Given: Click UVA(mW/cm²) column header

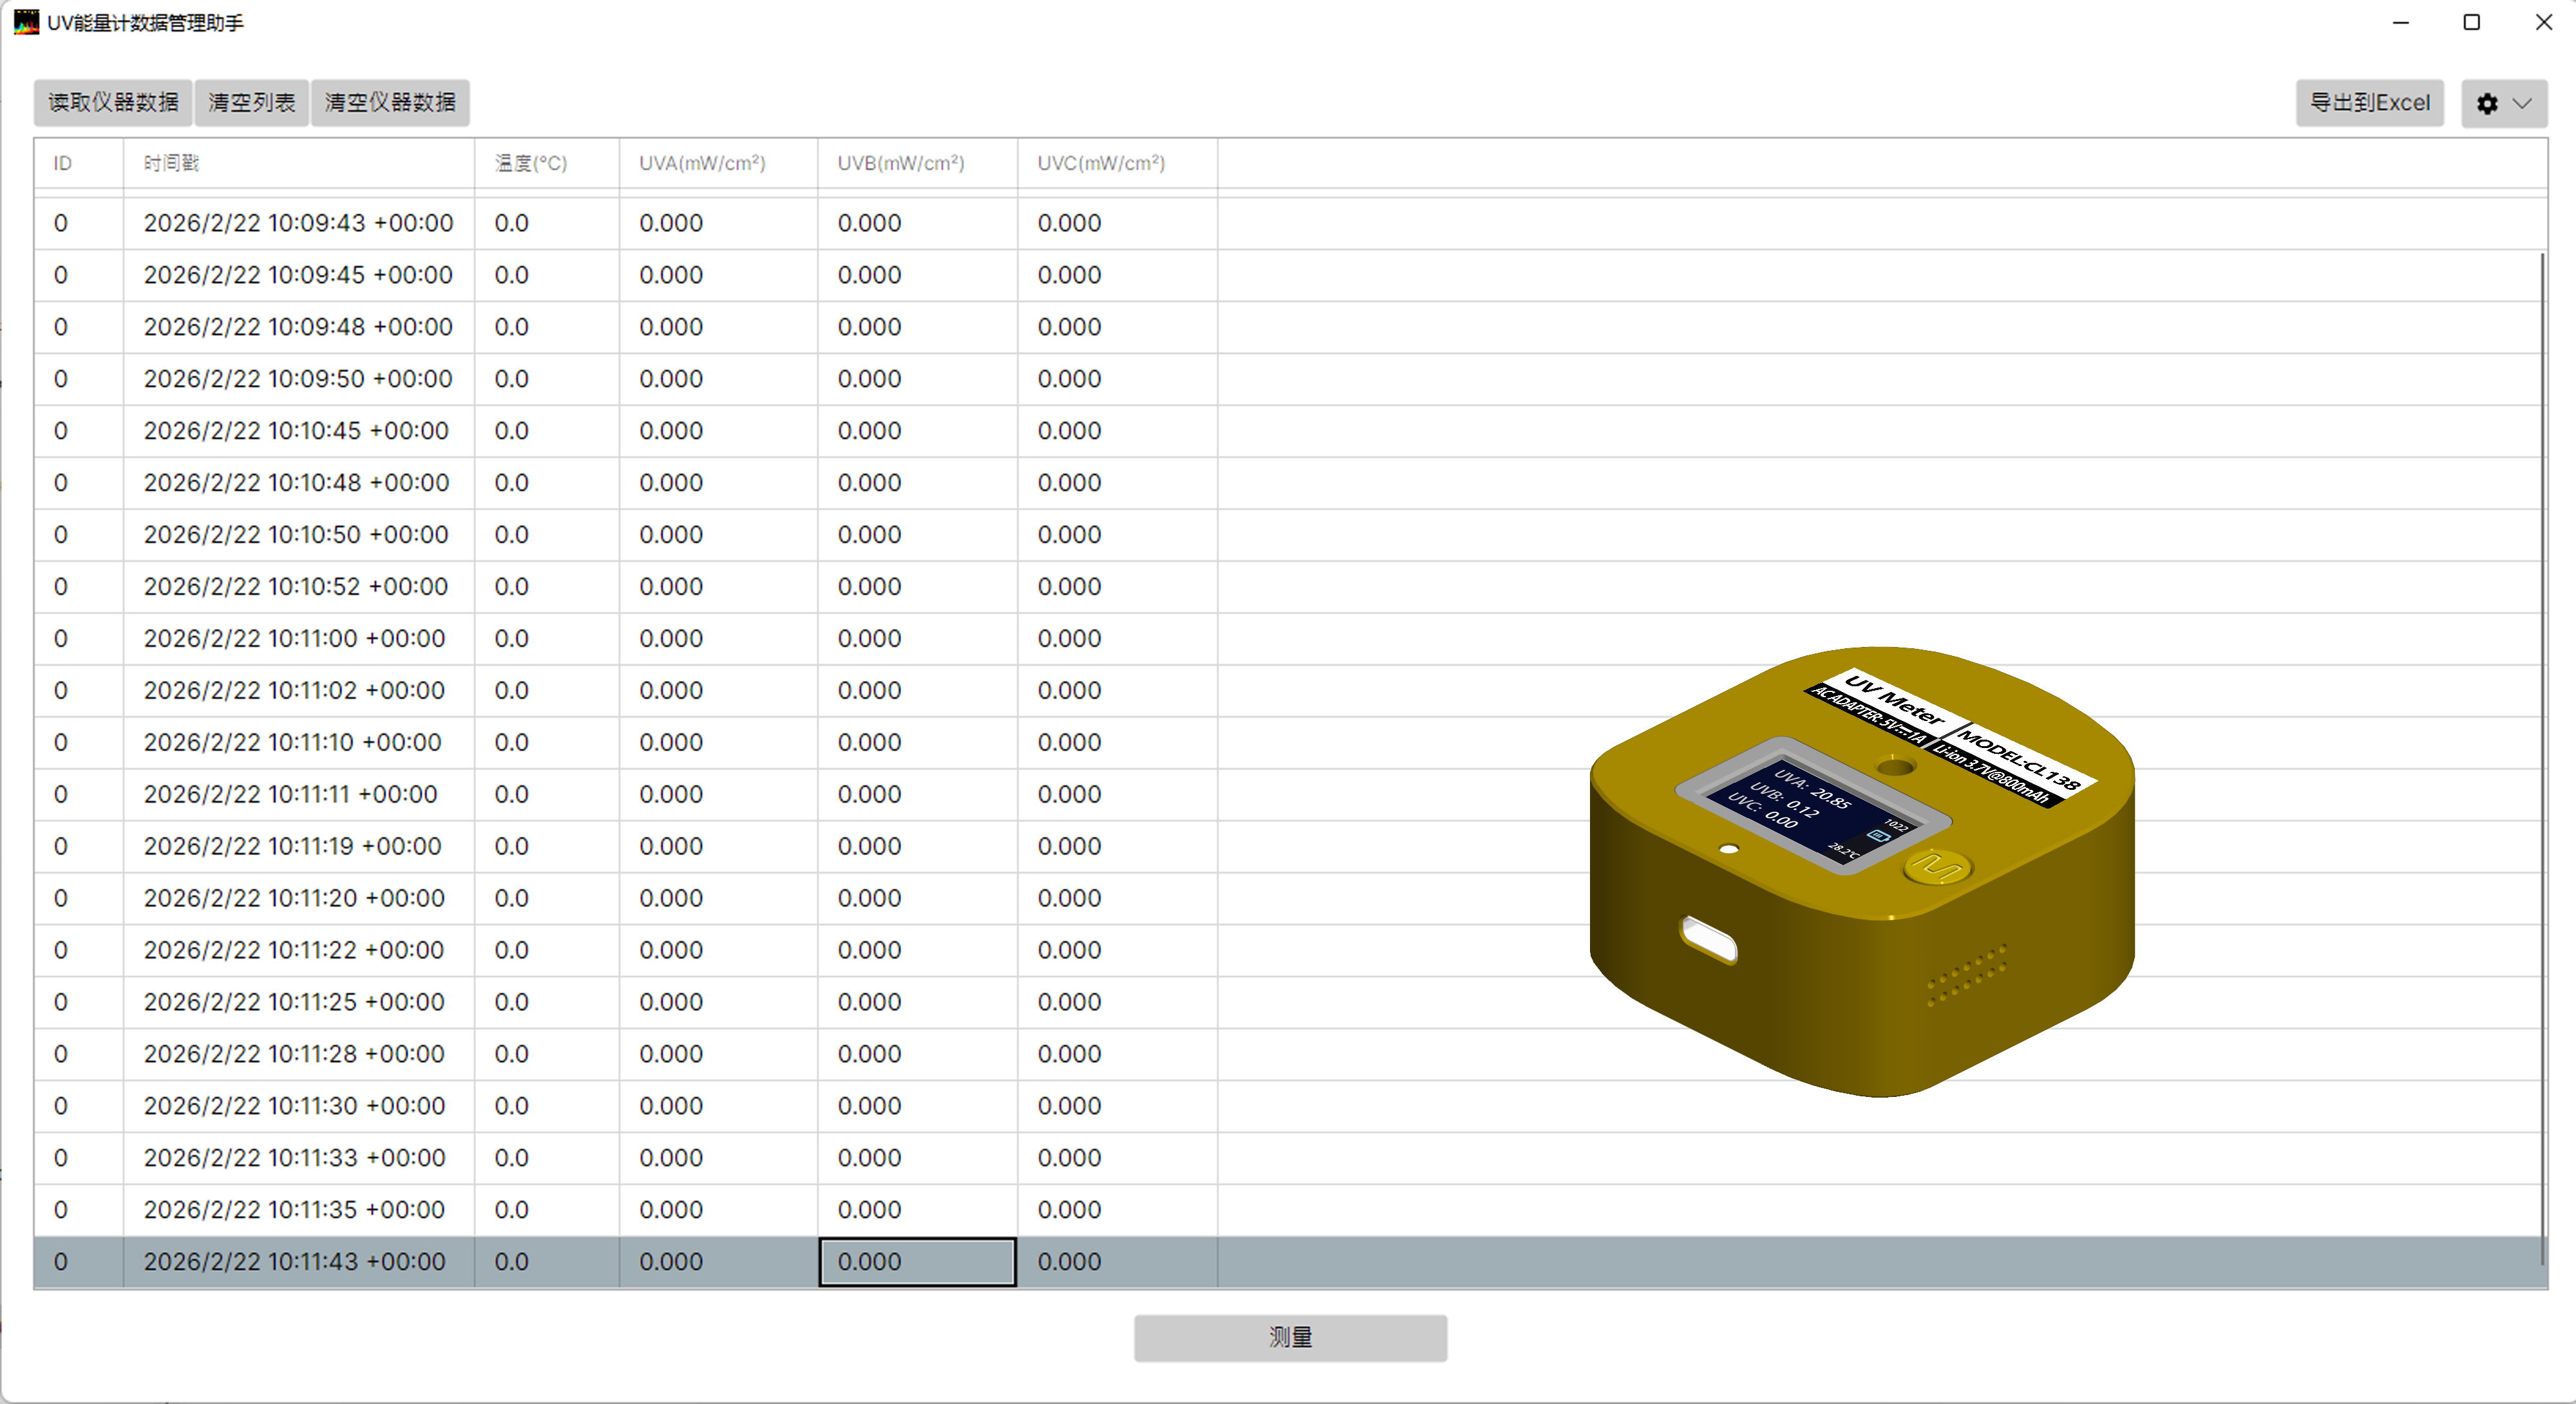Looking at the screenshot, I should click(x=702, y=163).
